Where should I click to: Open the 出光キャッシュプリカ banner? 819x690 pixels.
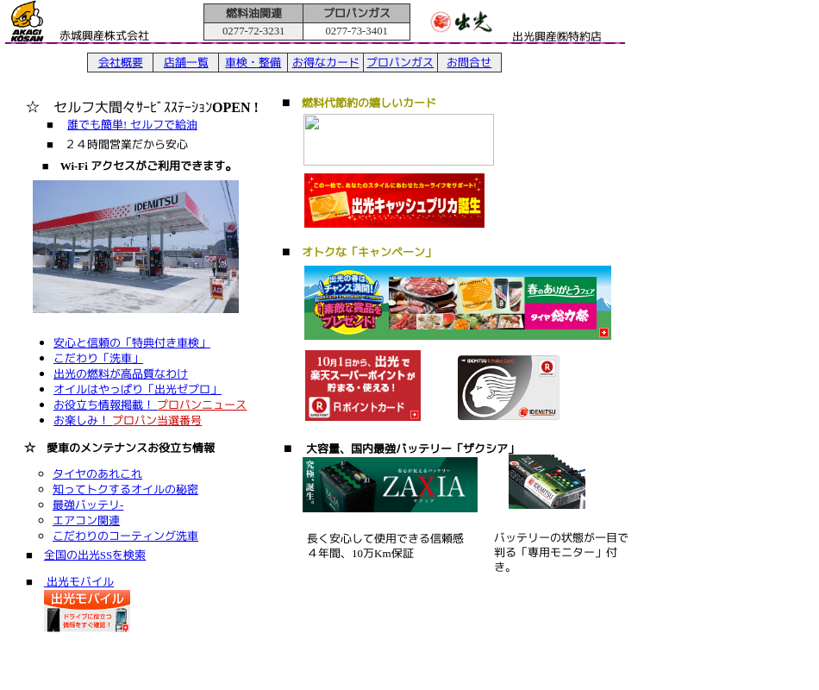click(x=394, y=200)
